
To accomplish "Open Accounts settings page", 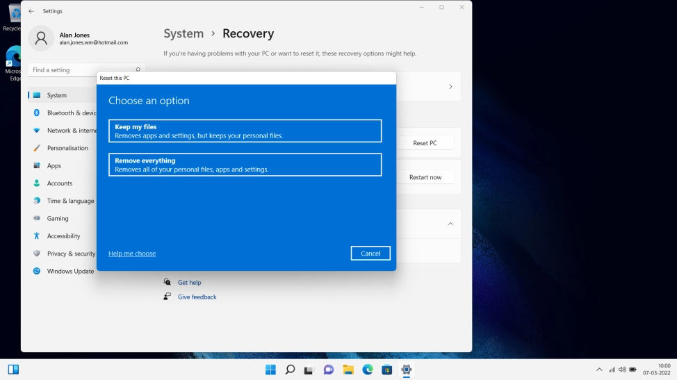I will click(60, 183).
